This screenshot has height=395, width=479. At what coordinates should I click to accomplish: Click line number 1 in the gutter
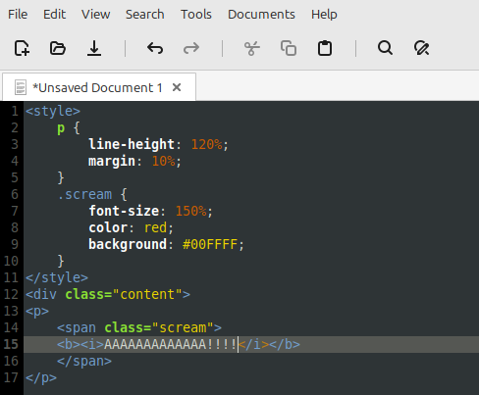15,111
